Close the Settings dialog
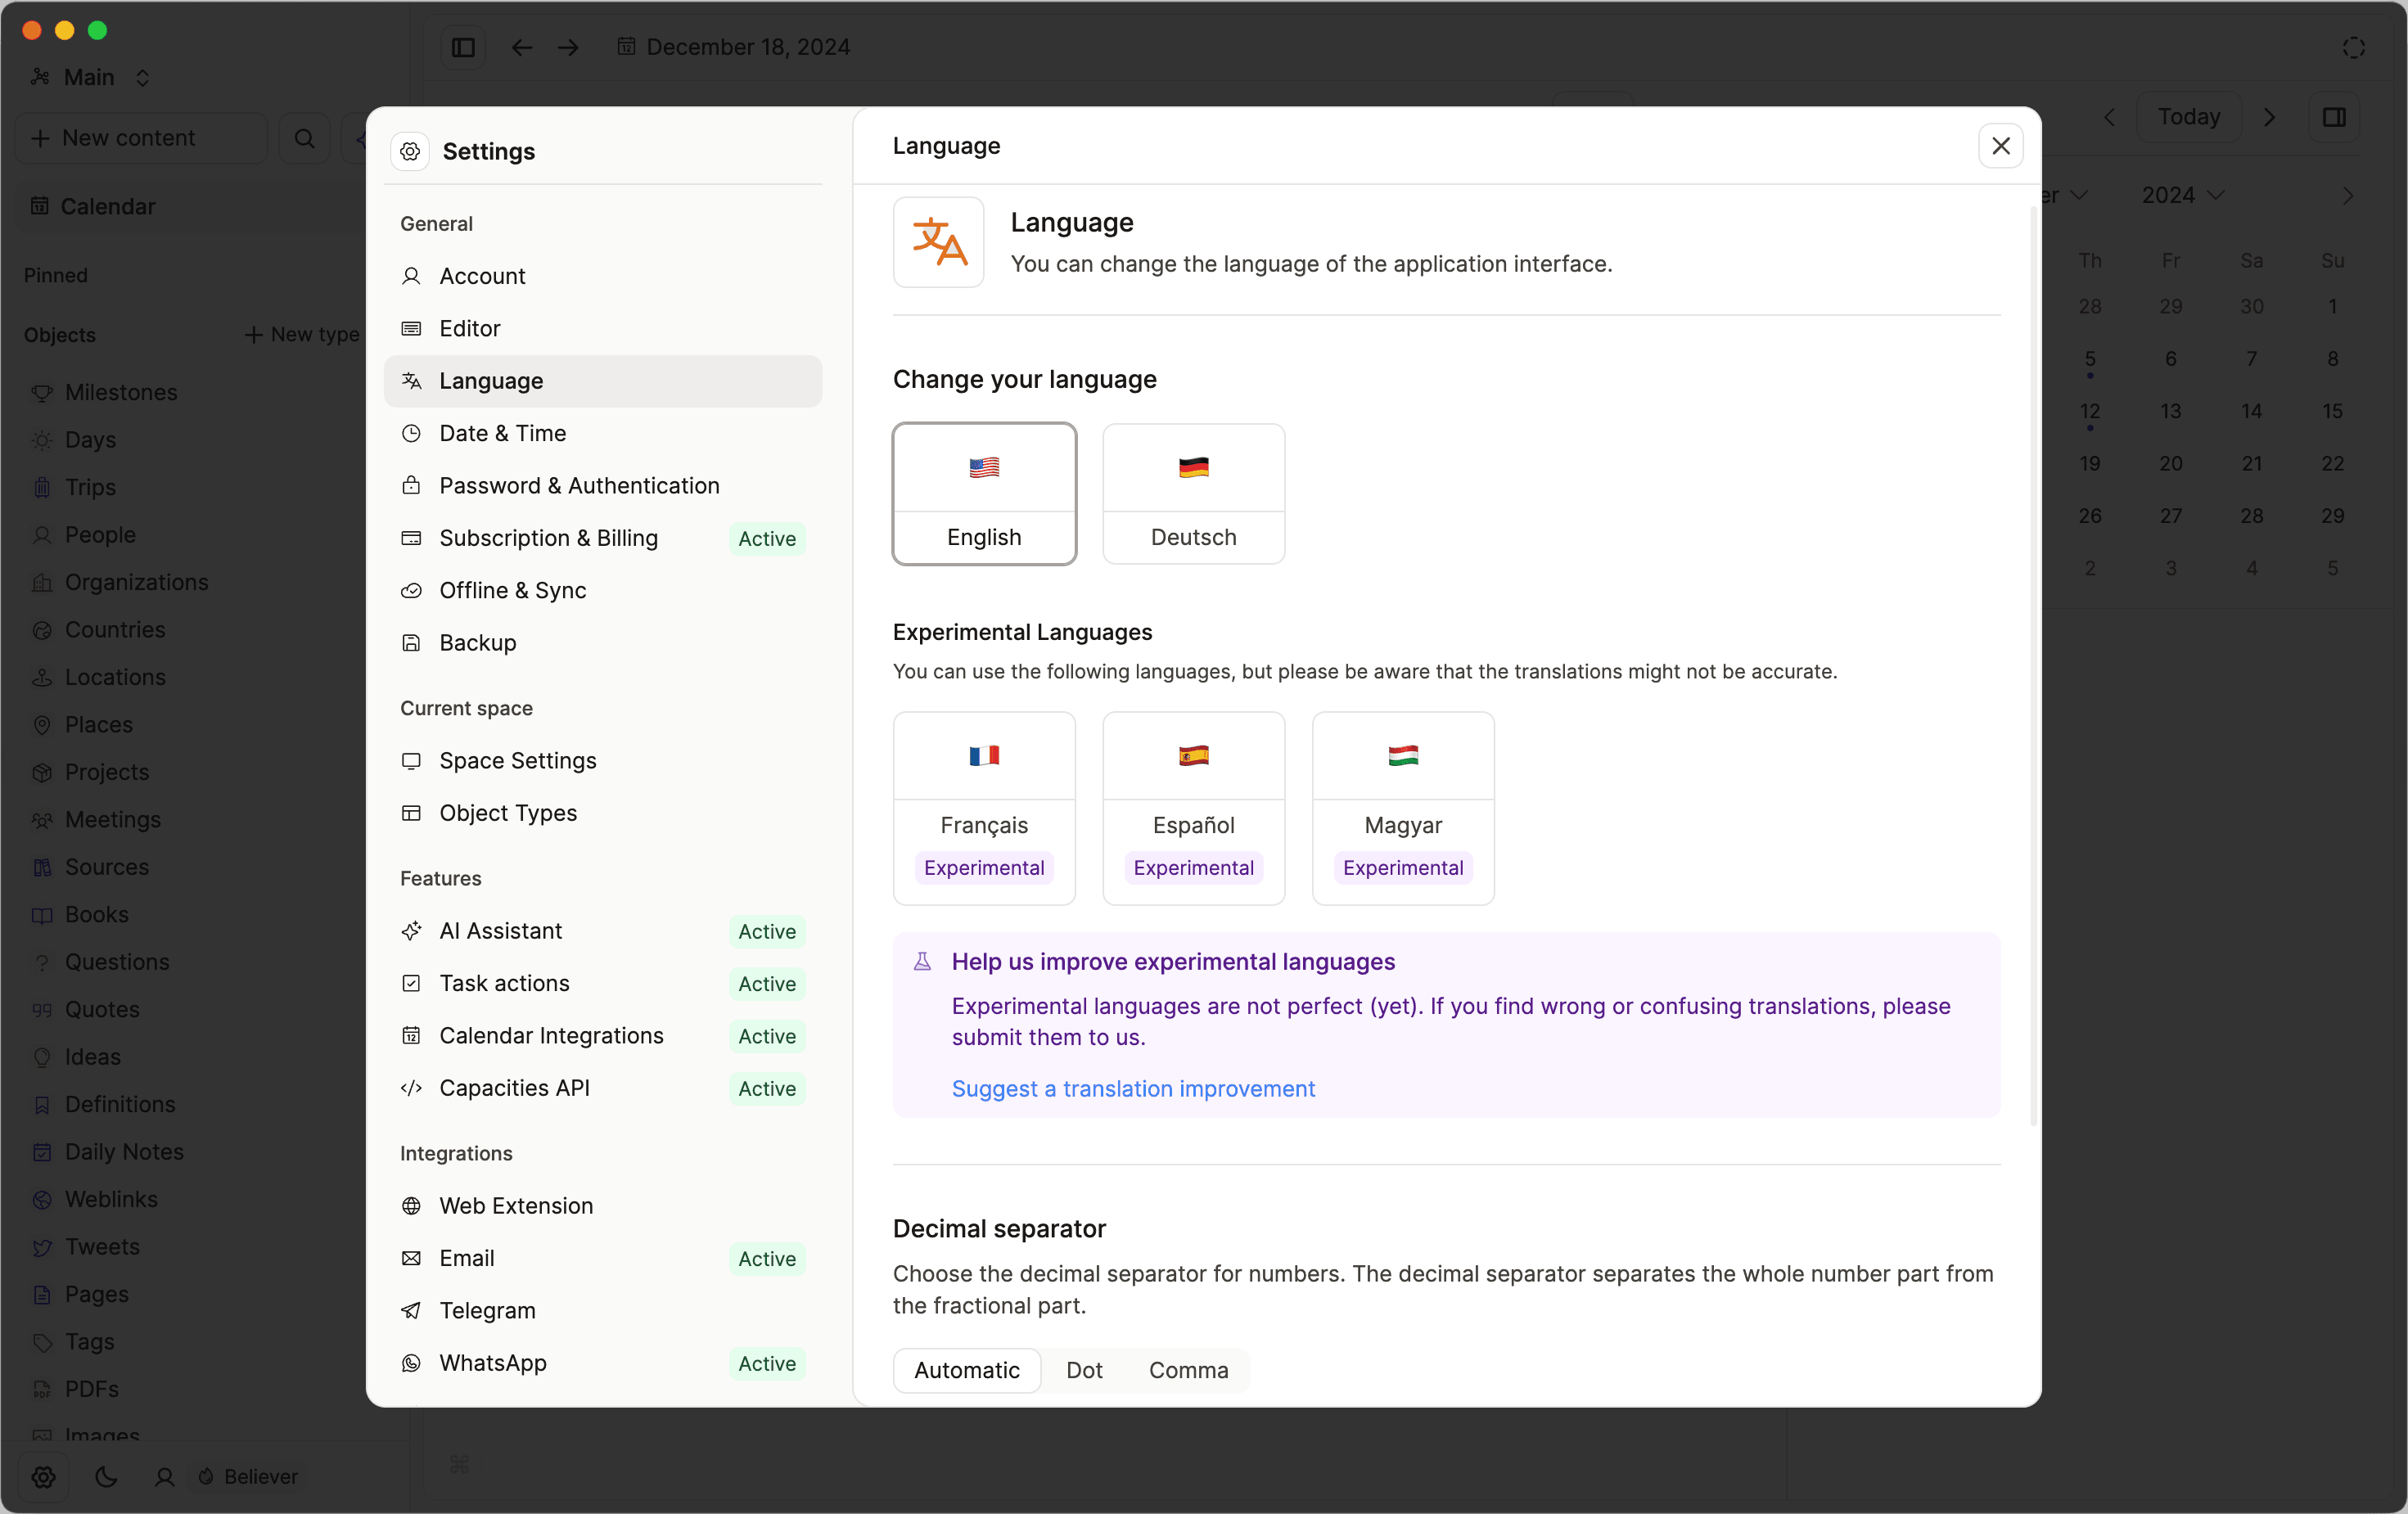Viewport: 2408px width, 1514px height. (2000, 146)
